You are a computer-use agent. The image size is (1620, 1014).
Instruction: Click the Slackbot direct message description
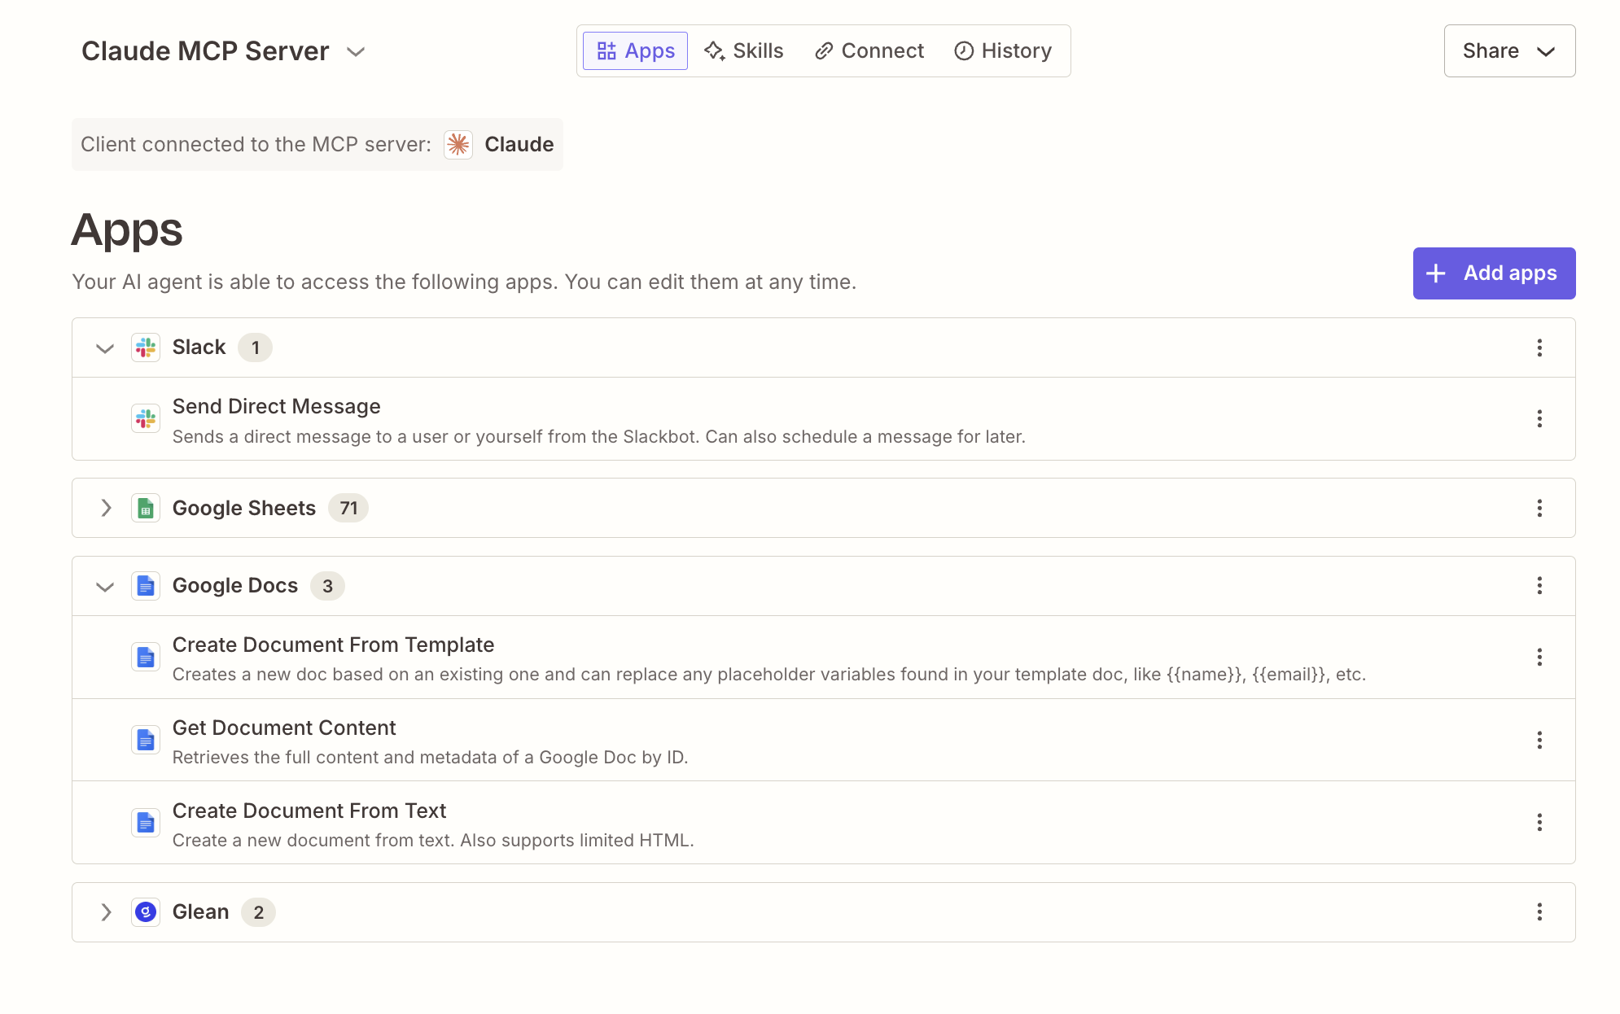[x=598, y=436]
